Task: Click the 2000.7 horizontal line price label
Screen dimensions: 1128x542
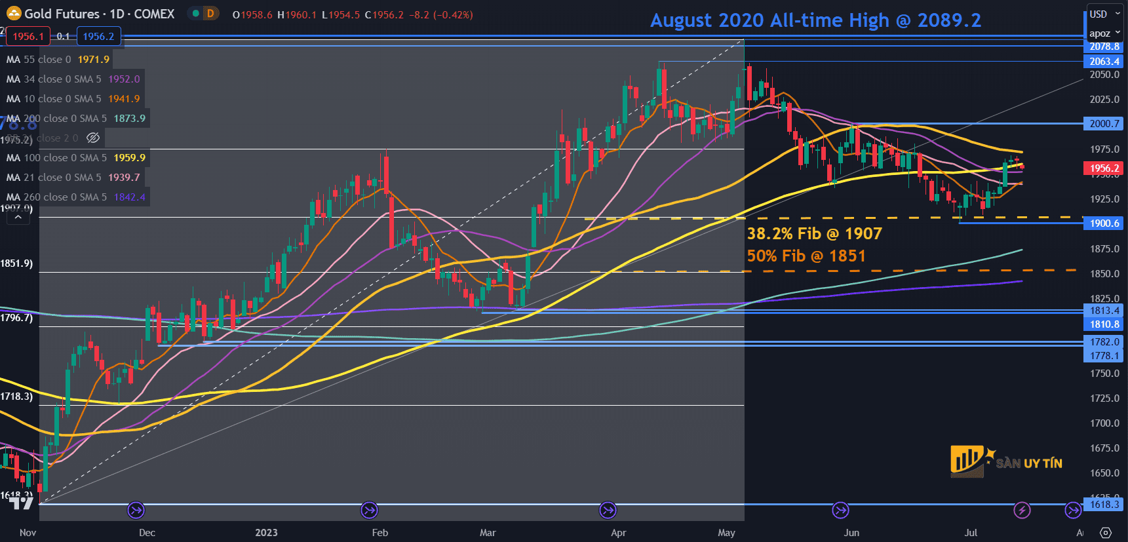Action: (x=1104, y=123)
